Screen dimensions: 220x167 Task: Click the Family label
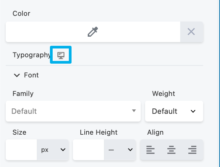(23, 94)
